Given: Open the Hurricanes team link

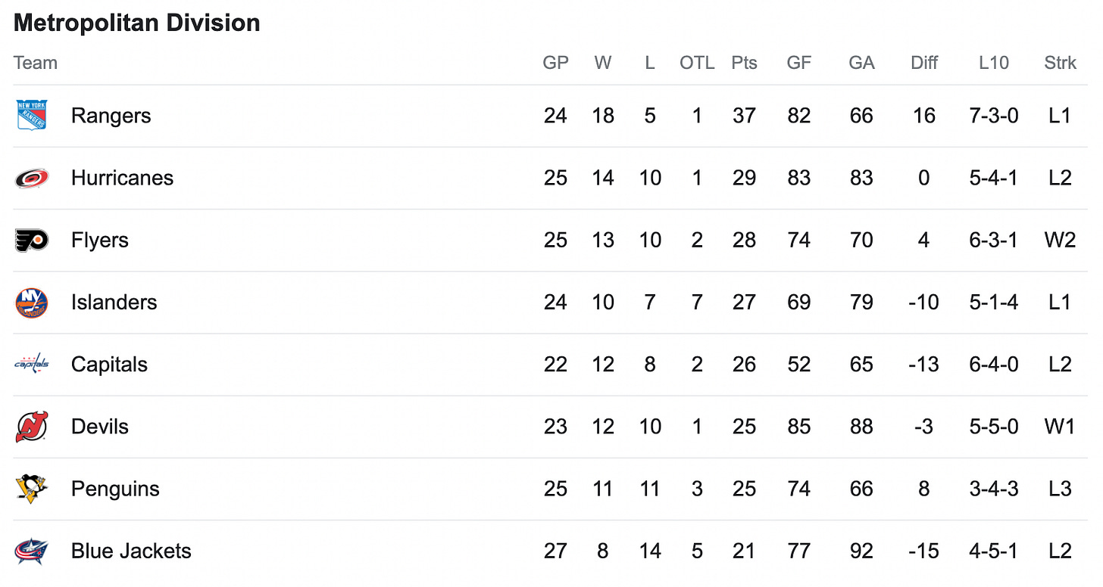Looking at the screenshot, I should point(122,178).
